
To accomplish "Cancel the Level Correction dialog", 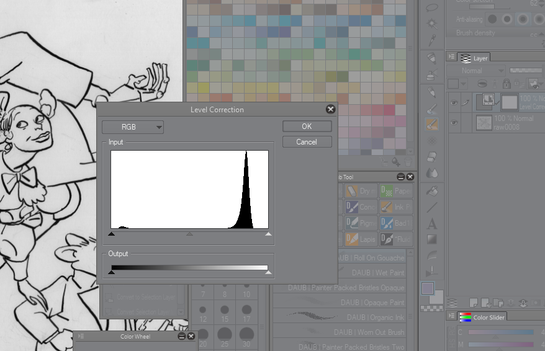I will [x=307, y=141].
